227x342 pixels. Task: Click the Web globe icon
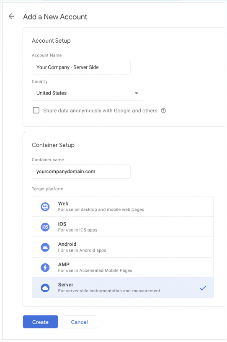click(45, 206)
